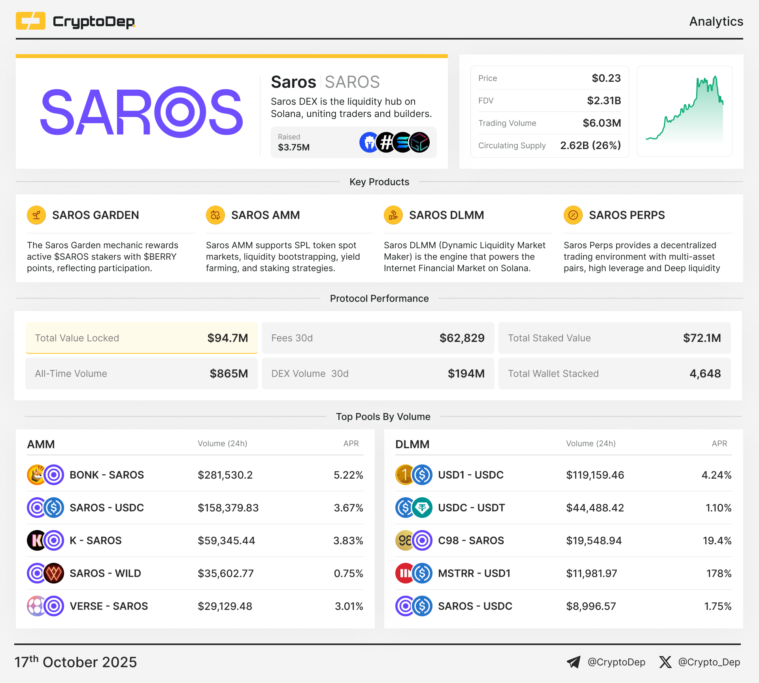This screenshot has height=683, width=759.
Task: Click the Saros Perps gauge icon
Action: click(x=573, y=215)
